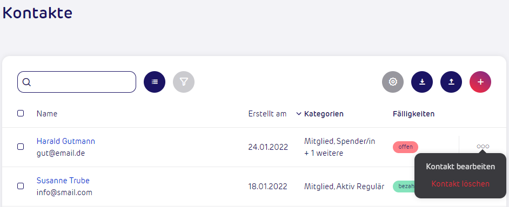Toggle sort chevron next to Kategorien

point(299,114)
